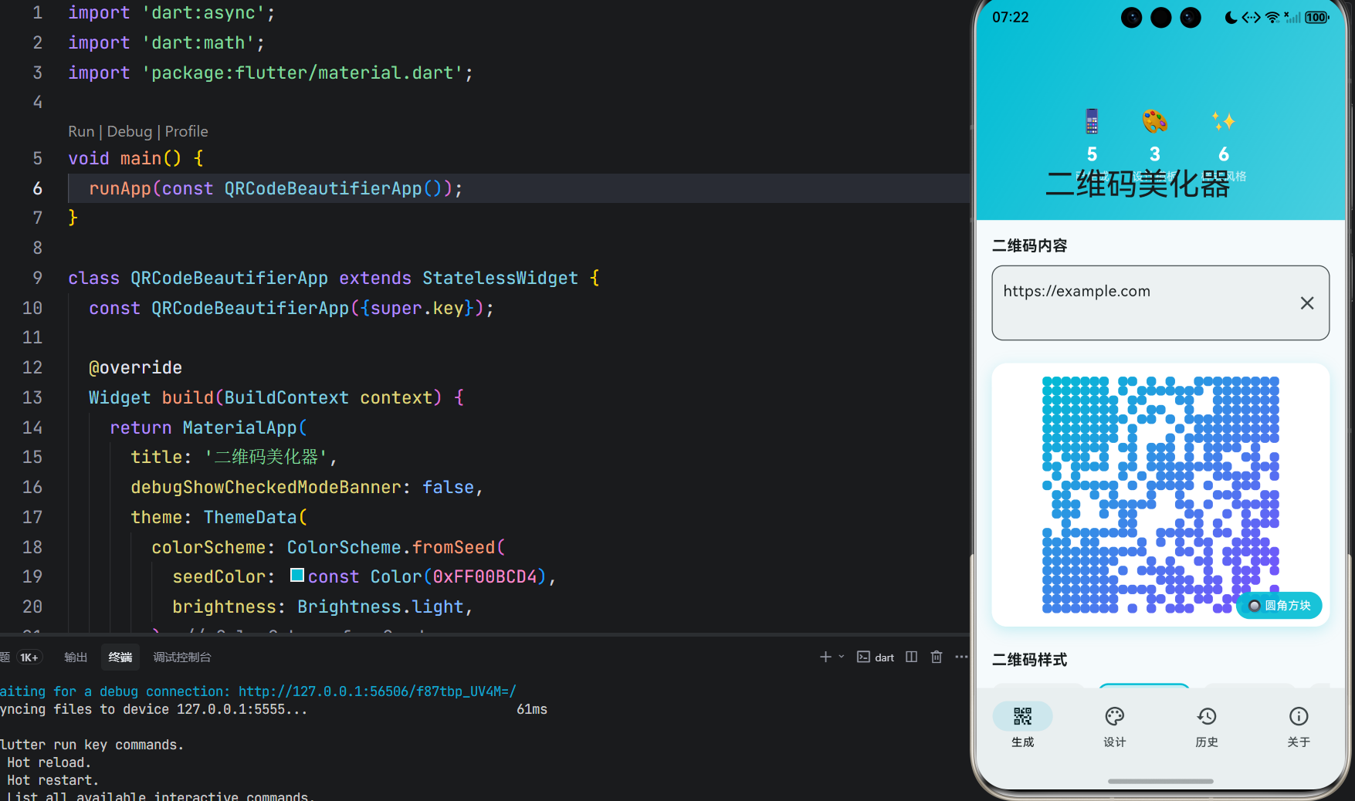Screen dimensions: 1355x801
Task: Open the 关于 tab in the phone app
Action: click(1299, 725)
